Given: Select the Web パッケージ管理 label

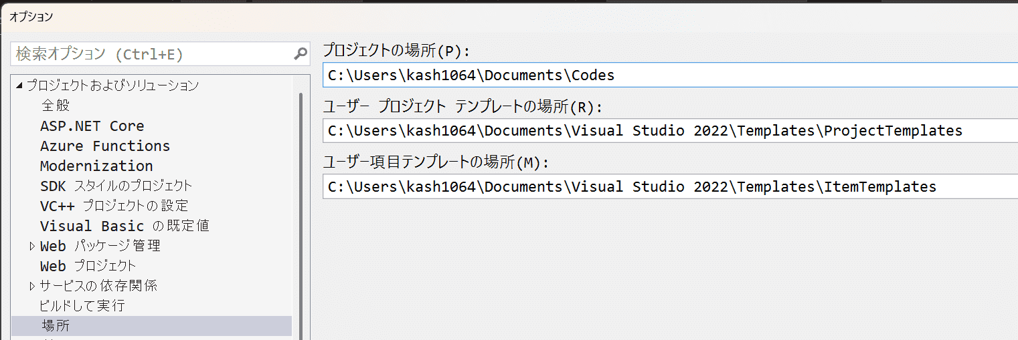Looking at the screenshot, I should tap(100, 246).
